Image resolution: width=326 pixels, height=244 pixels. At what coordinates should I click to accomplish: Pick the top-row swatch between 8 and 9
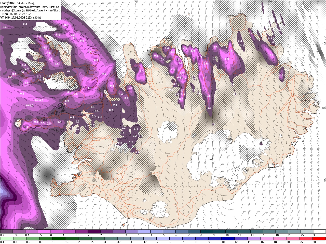pos(207,232)
